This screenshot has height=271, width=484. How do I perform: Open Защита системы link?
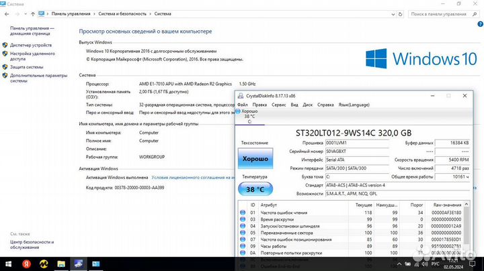(x=26, y=67)
